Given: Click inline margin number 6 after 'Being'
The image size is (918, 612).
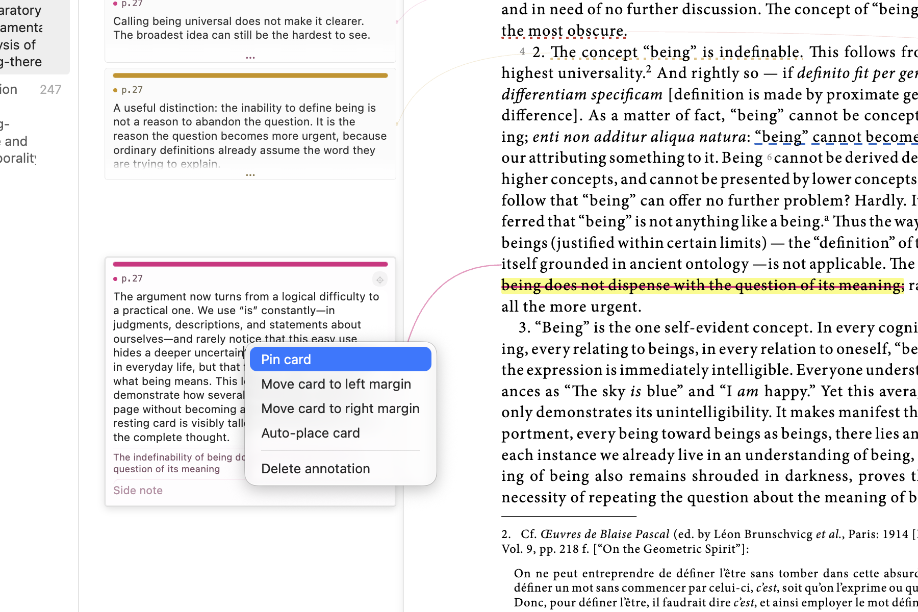Looking at the screenshot, I should [x=769, y=158].
